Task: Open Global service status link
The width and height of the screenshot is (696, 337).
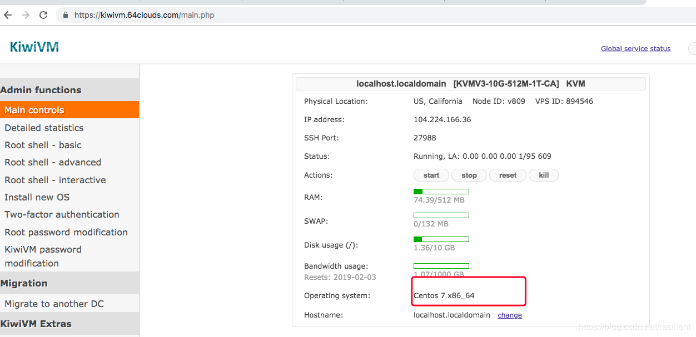Action: (635, 49)
